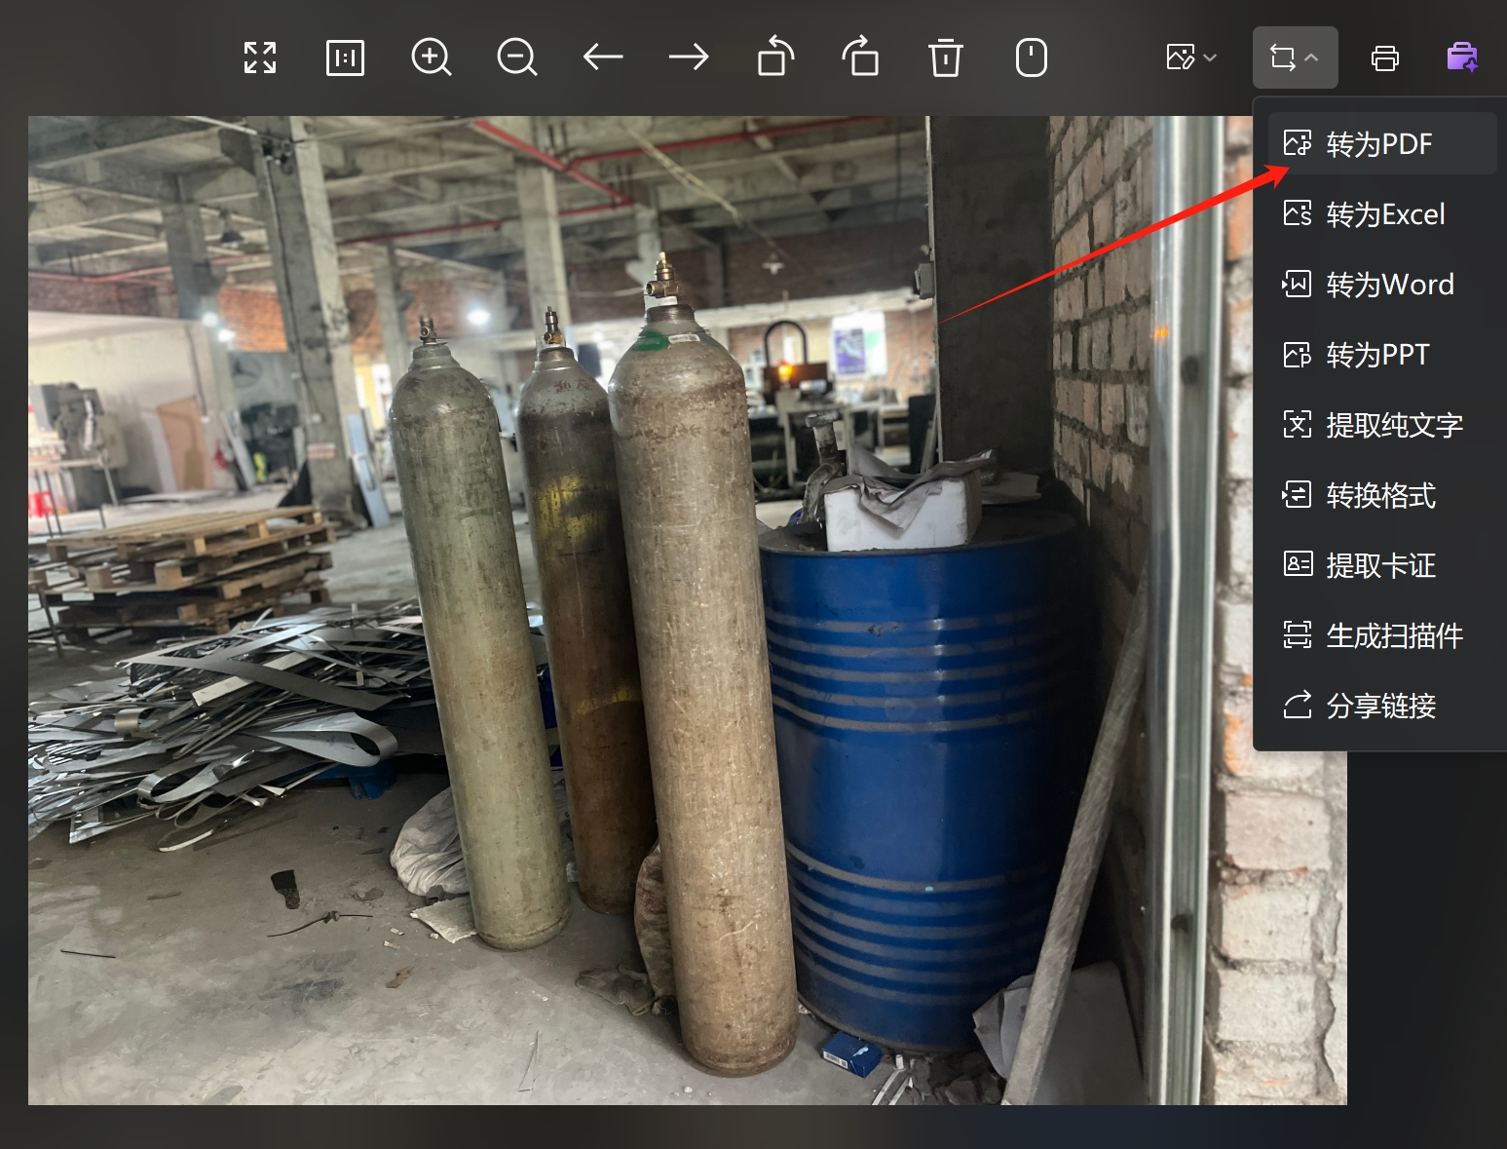
Task: Click the fullscreen expand icon
Action: (260, 57)
